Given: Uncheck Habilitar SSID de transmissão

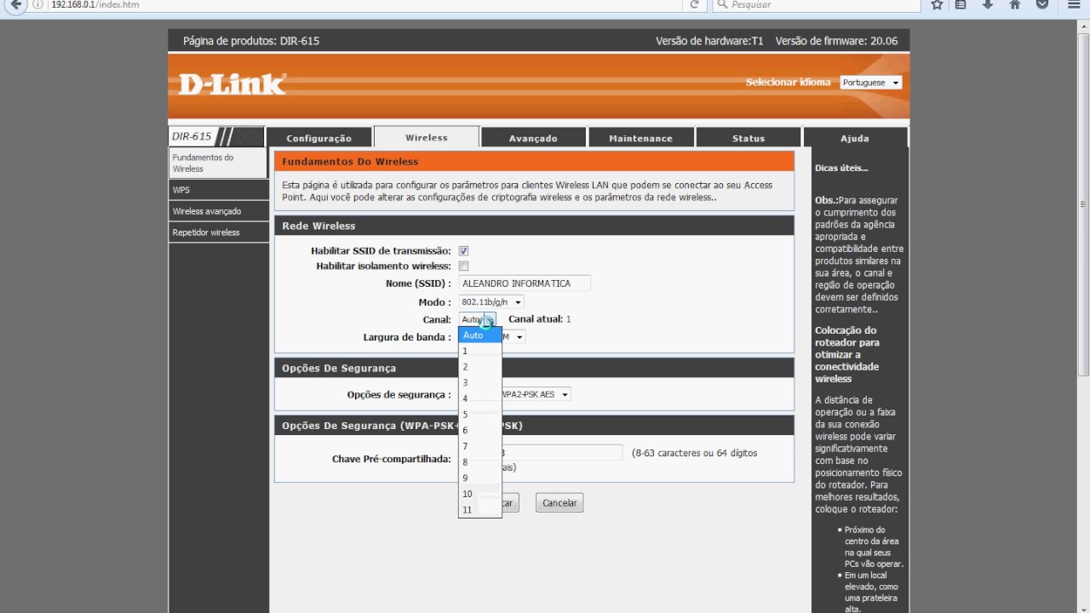Looking at the screenshot, I should pyautogui.click(x=463, y=251).
